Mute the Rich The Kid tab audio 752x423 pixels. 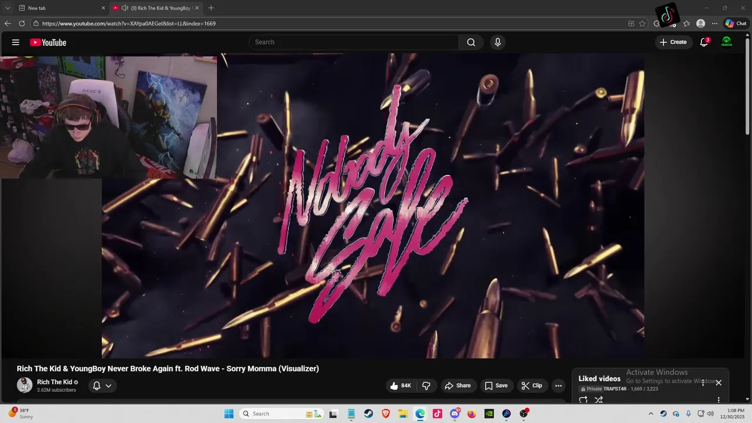click(125, 8)
